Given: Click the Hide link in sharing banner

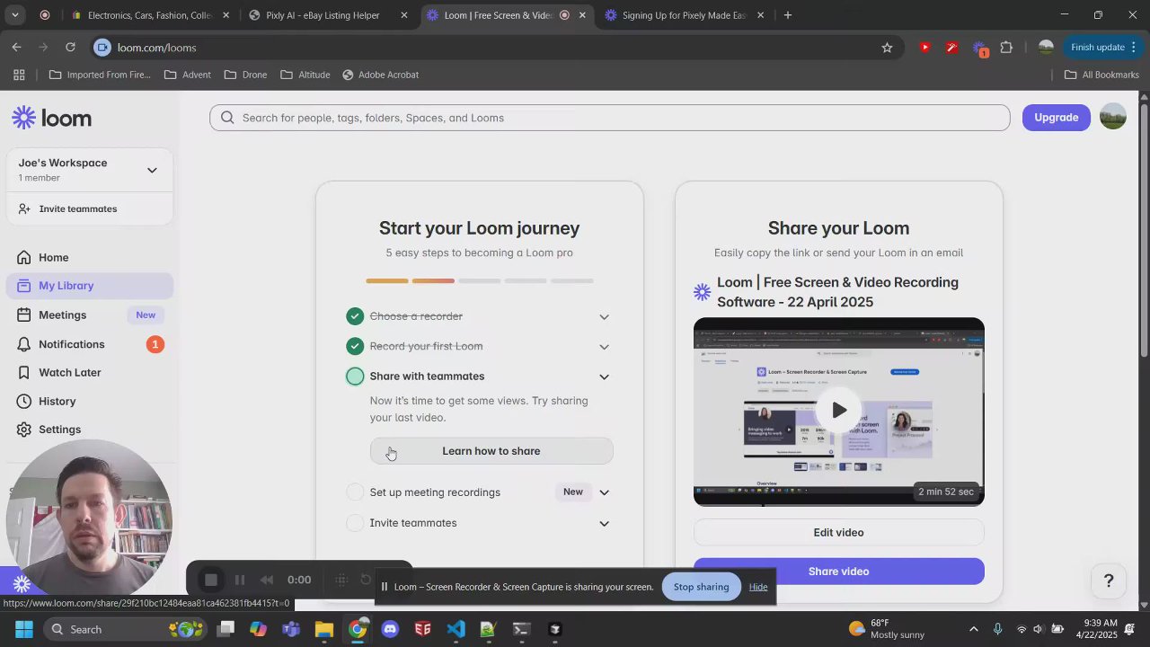Looking at the screenshot, I should point(758,587).
